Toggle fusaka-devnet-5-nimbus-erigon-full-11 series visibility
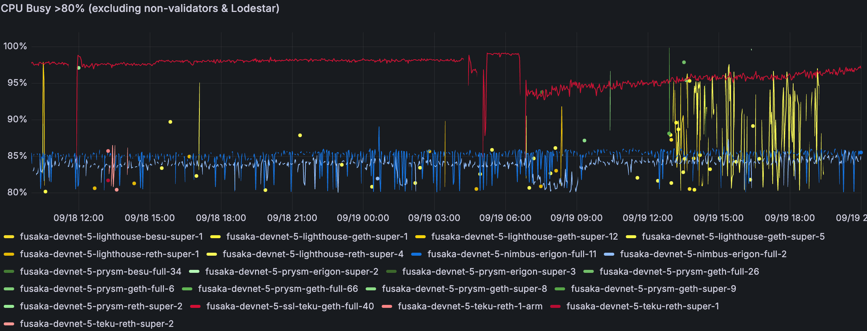 coord(511,254)
